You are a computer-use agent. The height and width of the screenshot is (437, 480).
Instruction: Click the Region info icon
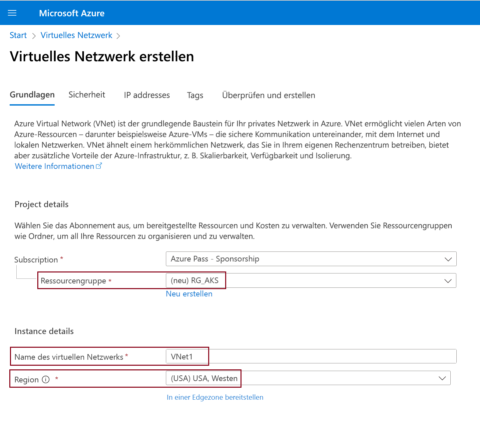pyautogui.click(x=46, y=379)
